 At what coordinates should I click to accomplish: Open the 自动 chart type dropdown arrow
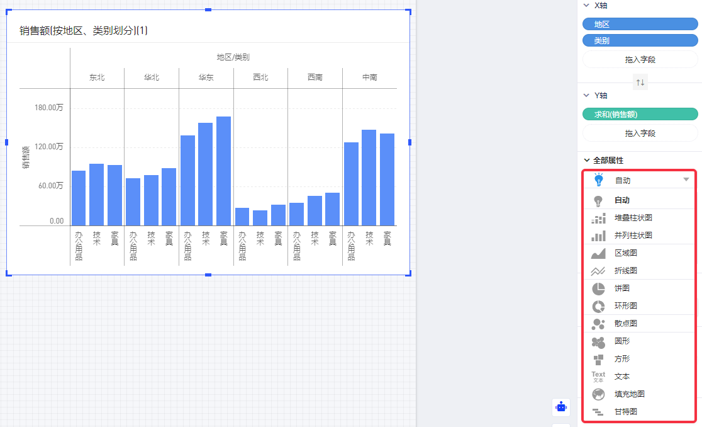pyautogui.click(x=686, y=180)
